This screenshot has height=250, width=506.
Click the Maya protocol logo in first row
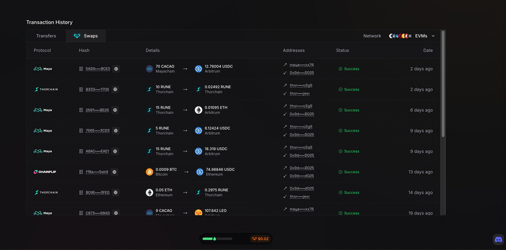coord(43,68)
